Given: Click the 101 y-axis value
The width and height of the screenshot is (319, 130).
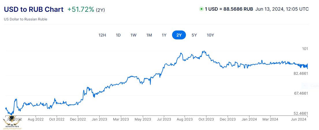Looking at the screenshot, I should click(305, 49).
